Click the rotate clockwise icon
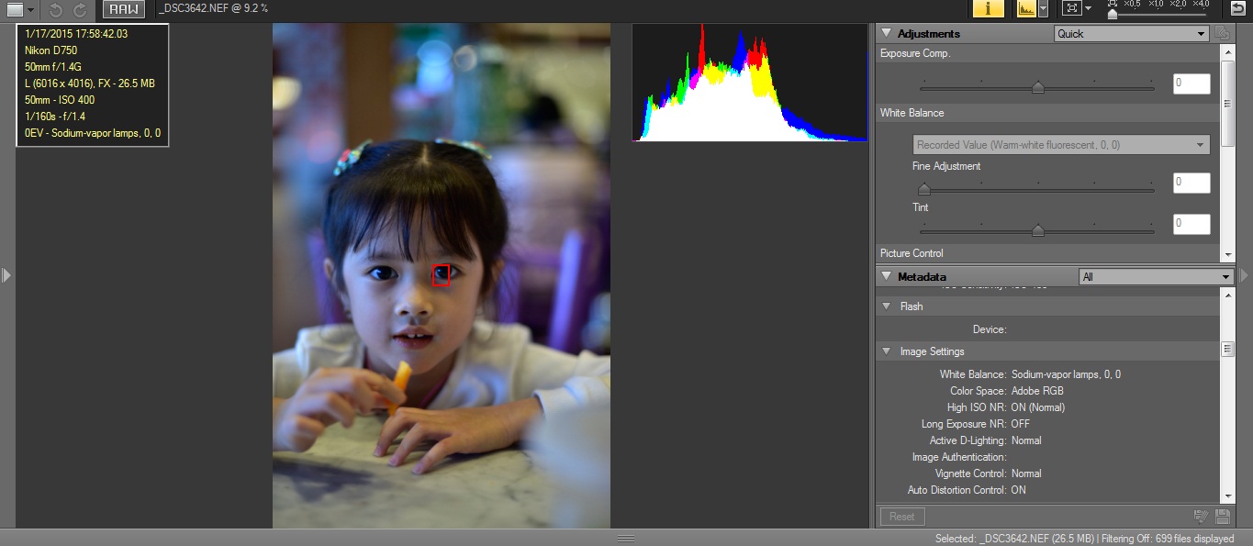Image resolution: width=1253 pixels, height=546 pixels. coord(80,10)
